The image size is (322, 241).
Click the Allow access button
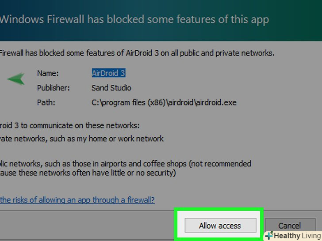(220, 226)
